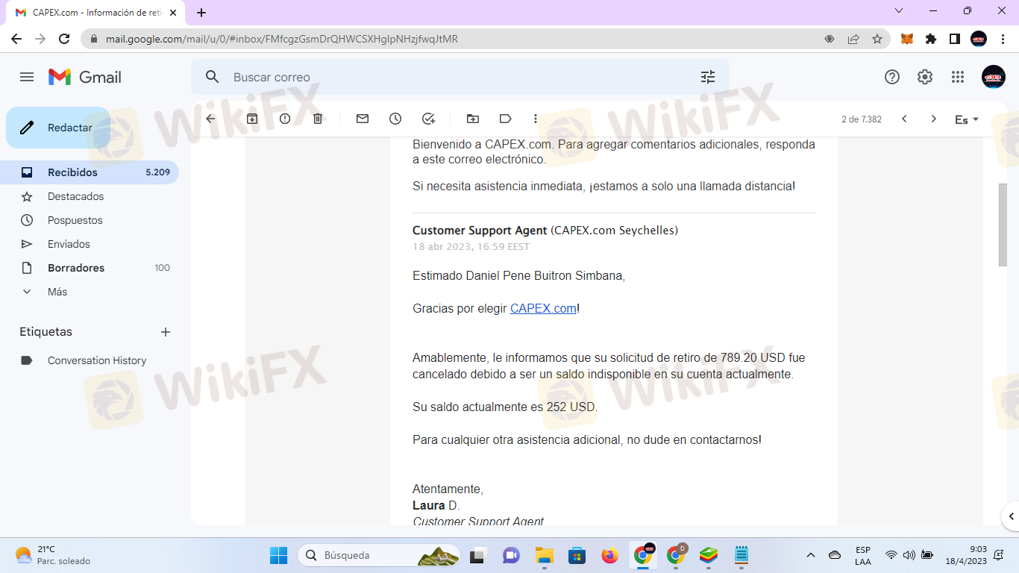Click the 'Su saldo actualmente es 252 USD.' line
This screenshot has height=573, width=1019.
[x=505, y=407]
